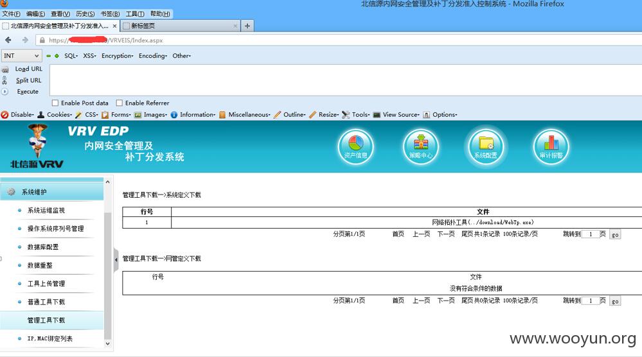The height and width of the screenshot is (357, 642).
Task: Select IP,MAC绑定列表 in sidebar
Action: tap(49, 338)
